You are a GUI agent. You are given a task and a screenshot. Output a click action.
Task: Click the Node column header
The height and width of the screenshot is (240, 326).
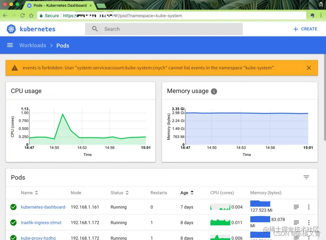(x=76, y=193)
